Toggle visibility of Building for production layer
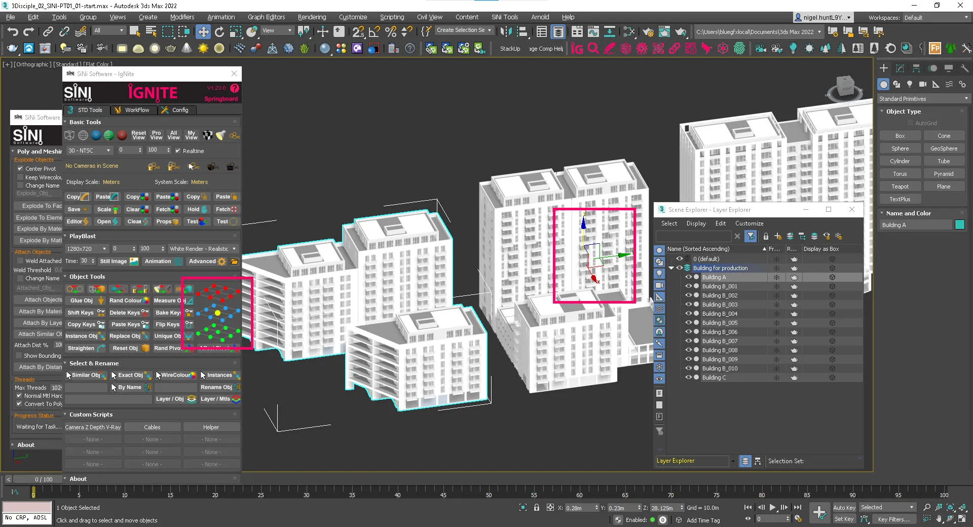The height and width of the screenshot is (527, 973). tap(679, 268)
